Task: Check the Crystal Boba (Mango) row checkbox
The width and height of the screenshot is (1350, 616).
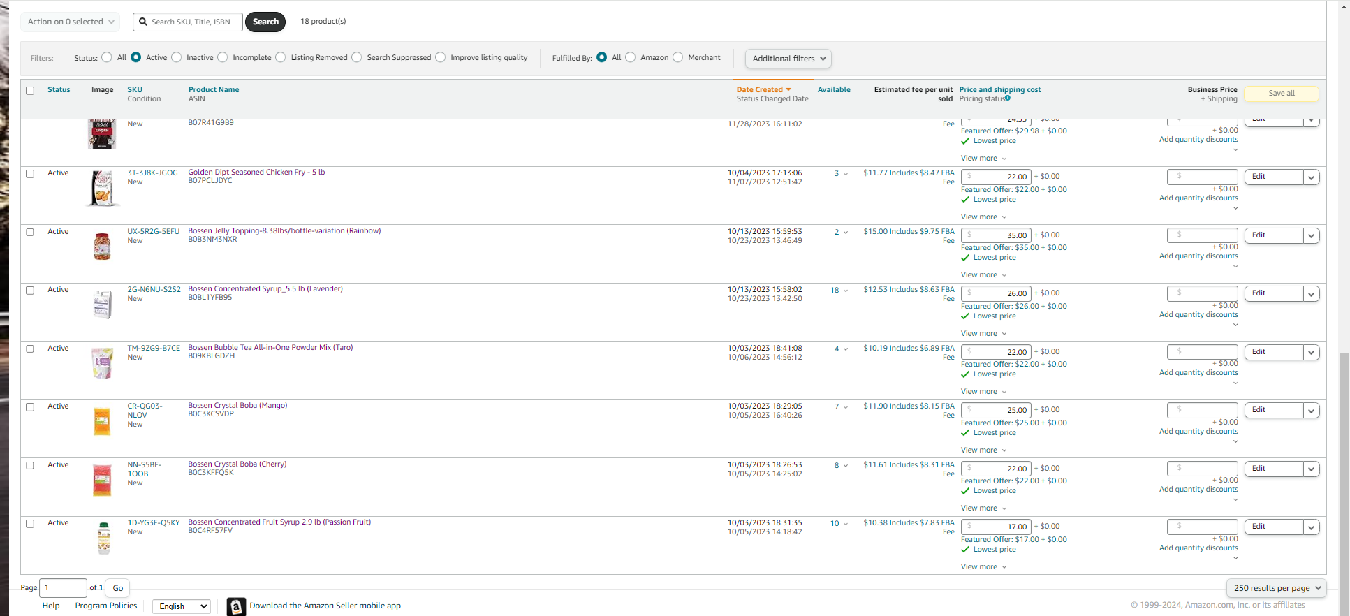Action: [30, 407]
